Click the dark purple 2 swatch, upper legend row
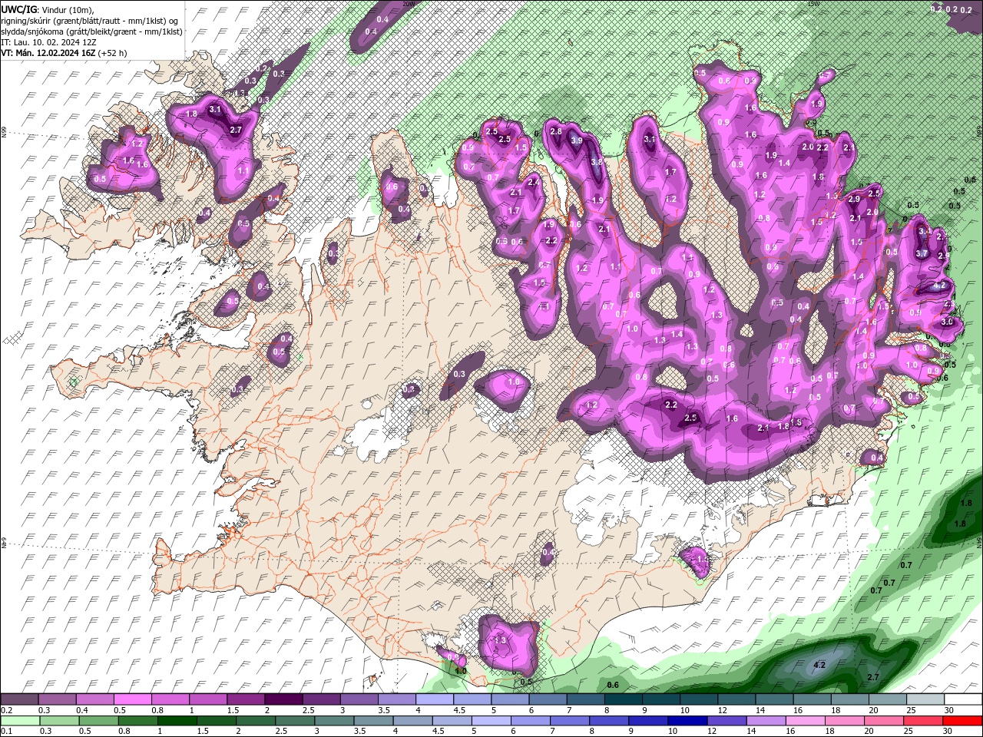Viewport: 983px width, 737px height. click(283, 699)
